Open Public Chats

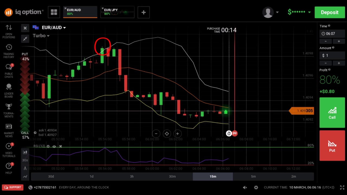click(9, 71)
